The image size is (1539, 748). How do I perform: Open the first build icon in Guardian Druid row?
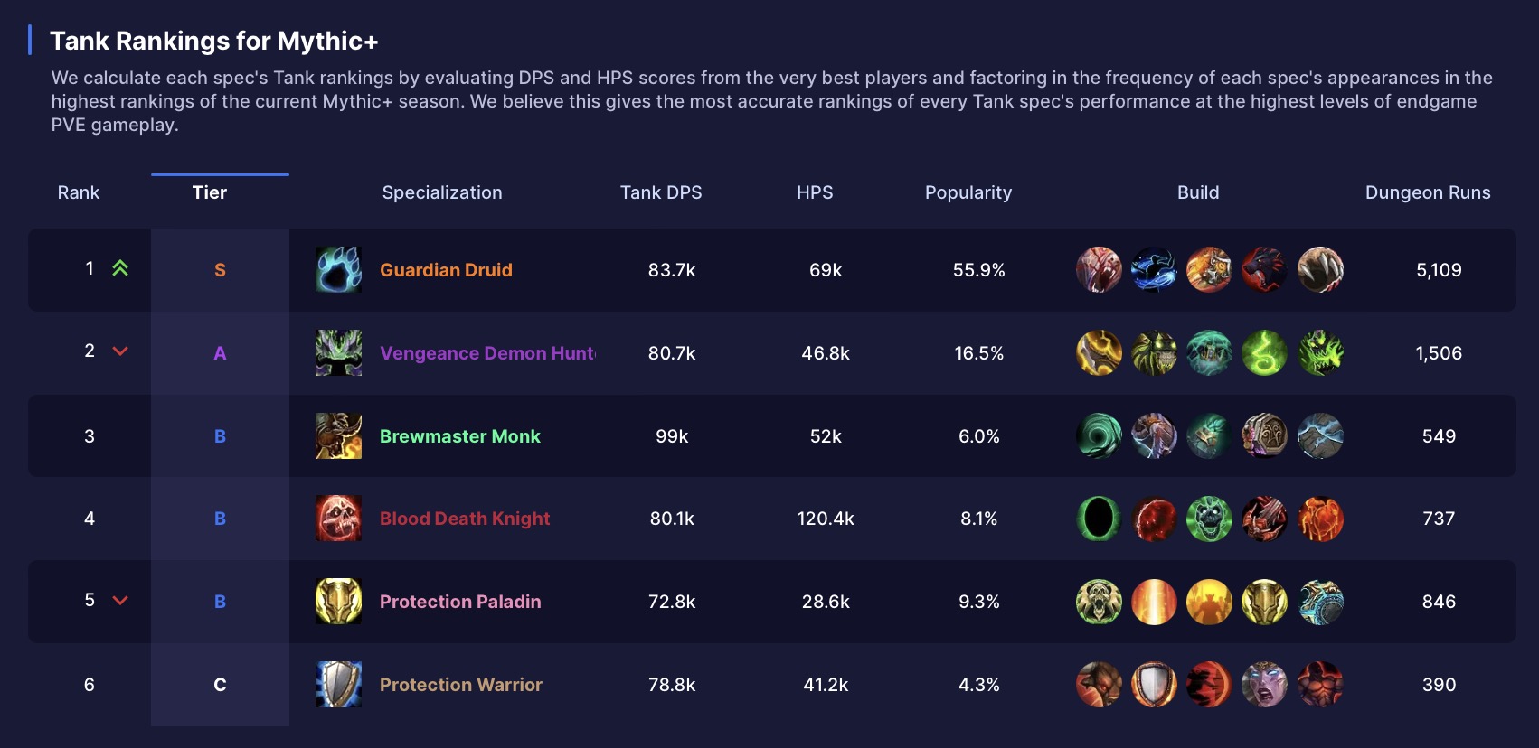tap(1099, 269)
